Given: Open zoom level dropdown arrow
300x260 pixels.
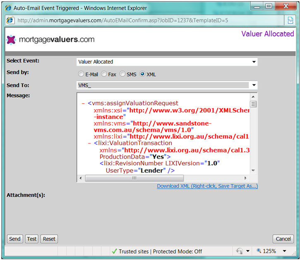Looking at the screenshot, I should coord(285,251).
